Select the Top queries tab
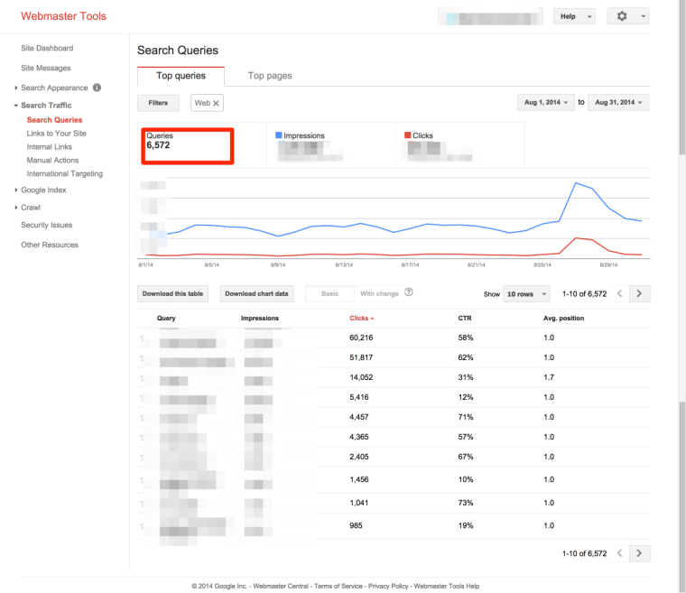 [x=181, y=76]
